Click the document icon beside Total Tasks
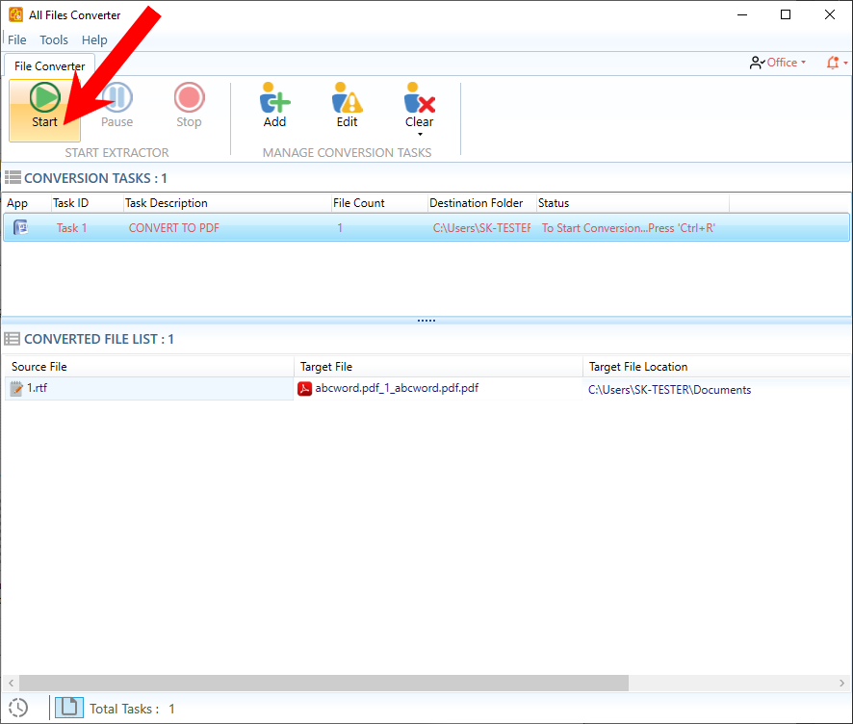This screenshot has width=853, height=724. tap(67, 708)
